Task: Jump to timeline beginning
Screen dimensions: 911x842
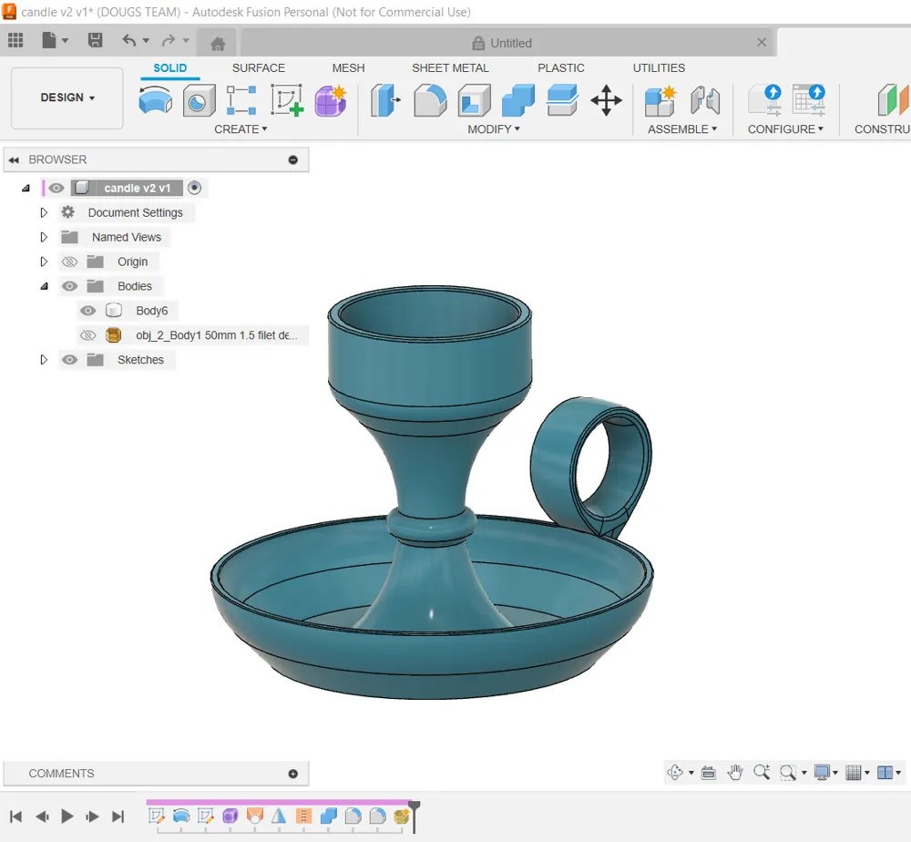Action: 16,816
